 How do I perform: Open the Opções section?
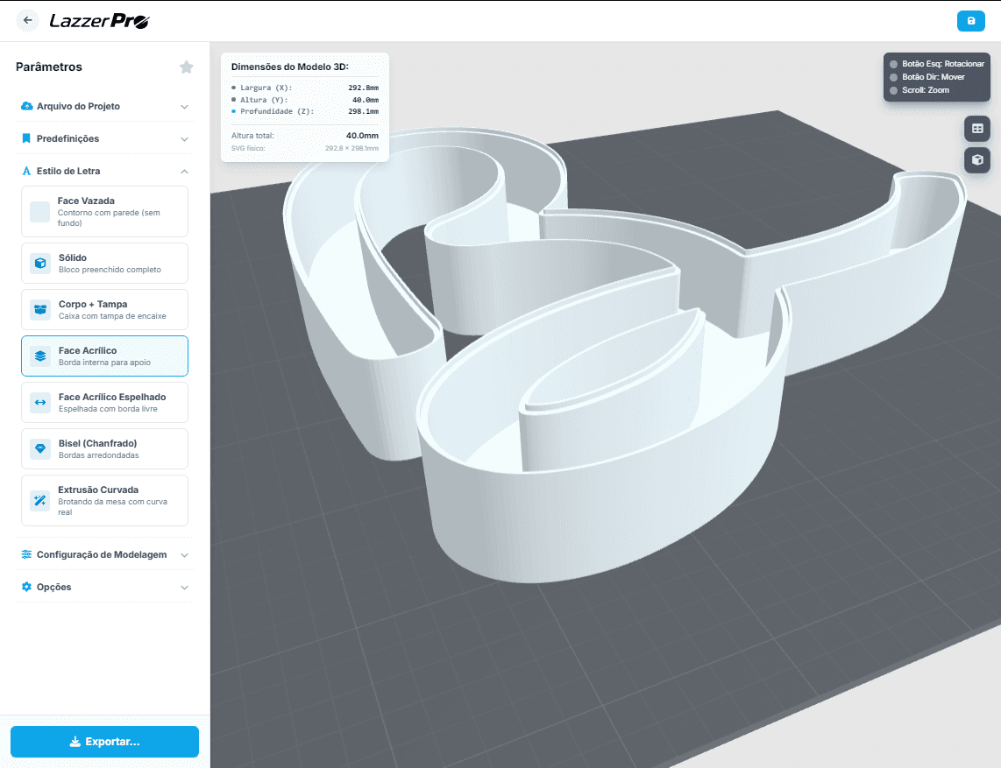pos(104,587)
